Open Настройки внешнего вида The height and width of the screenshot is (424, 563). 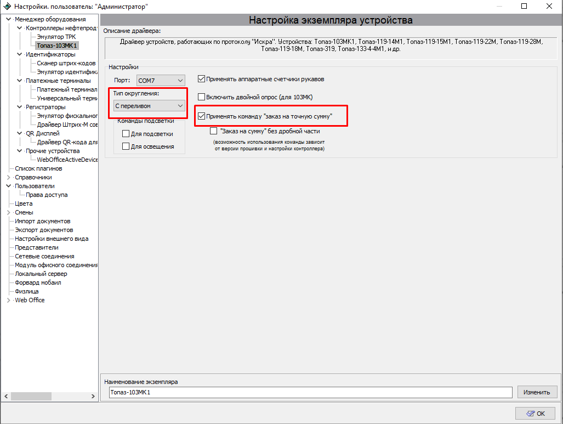tap(52, 239)
